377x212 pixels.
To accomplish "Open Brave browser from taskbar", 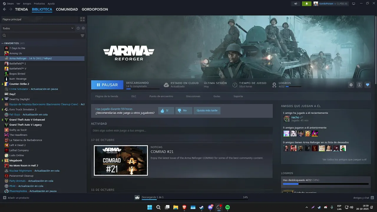I will (184, 207).
